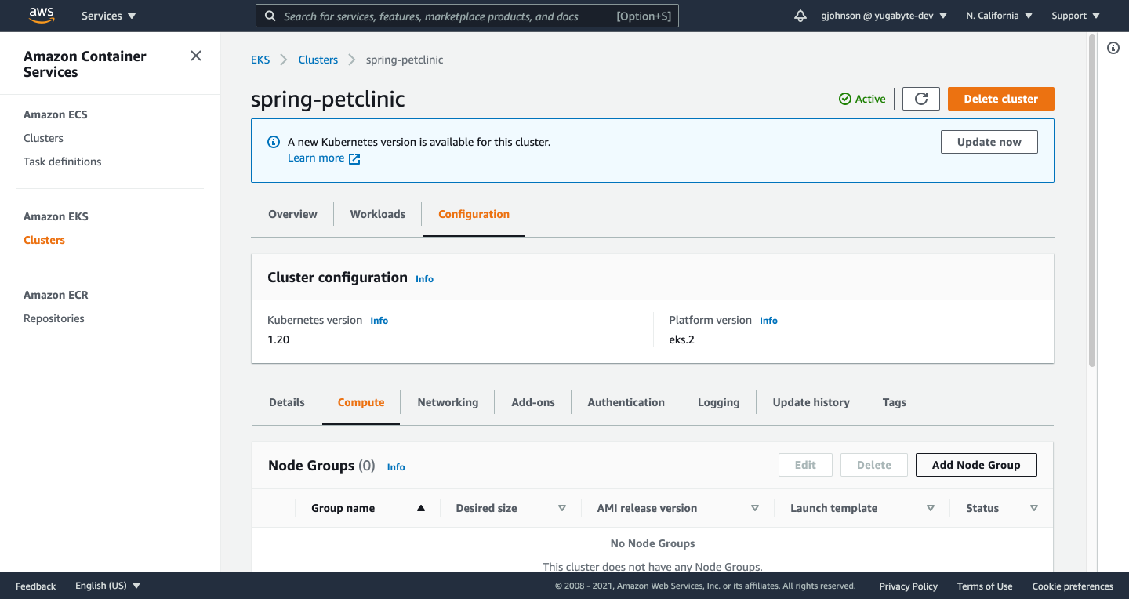Click Update now in the version banner
The width and height of the screenshot is (1129, 599).
pos(989,142)
